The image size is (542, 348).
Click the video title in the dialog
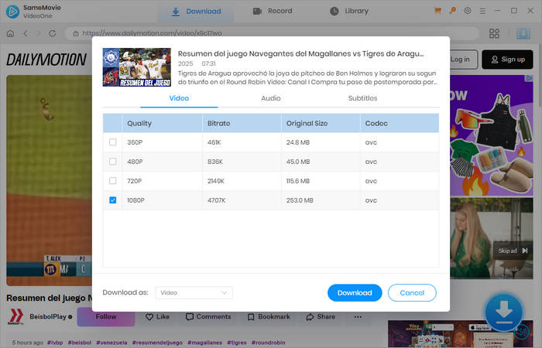point(300,54)
